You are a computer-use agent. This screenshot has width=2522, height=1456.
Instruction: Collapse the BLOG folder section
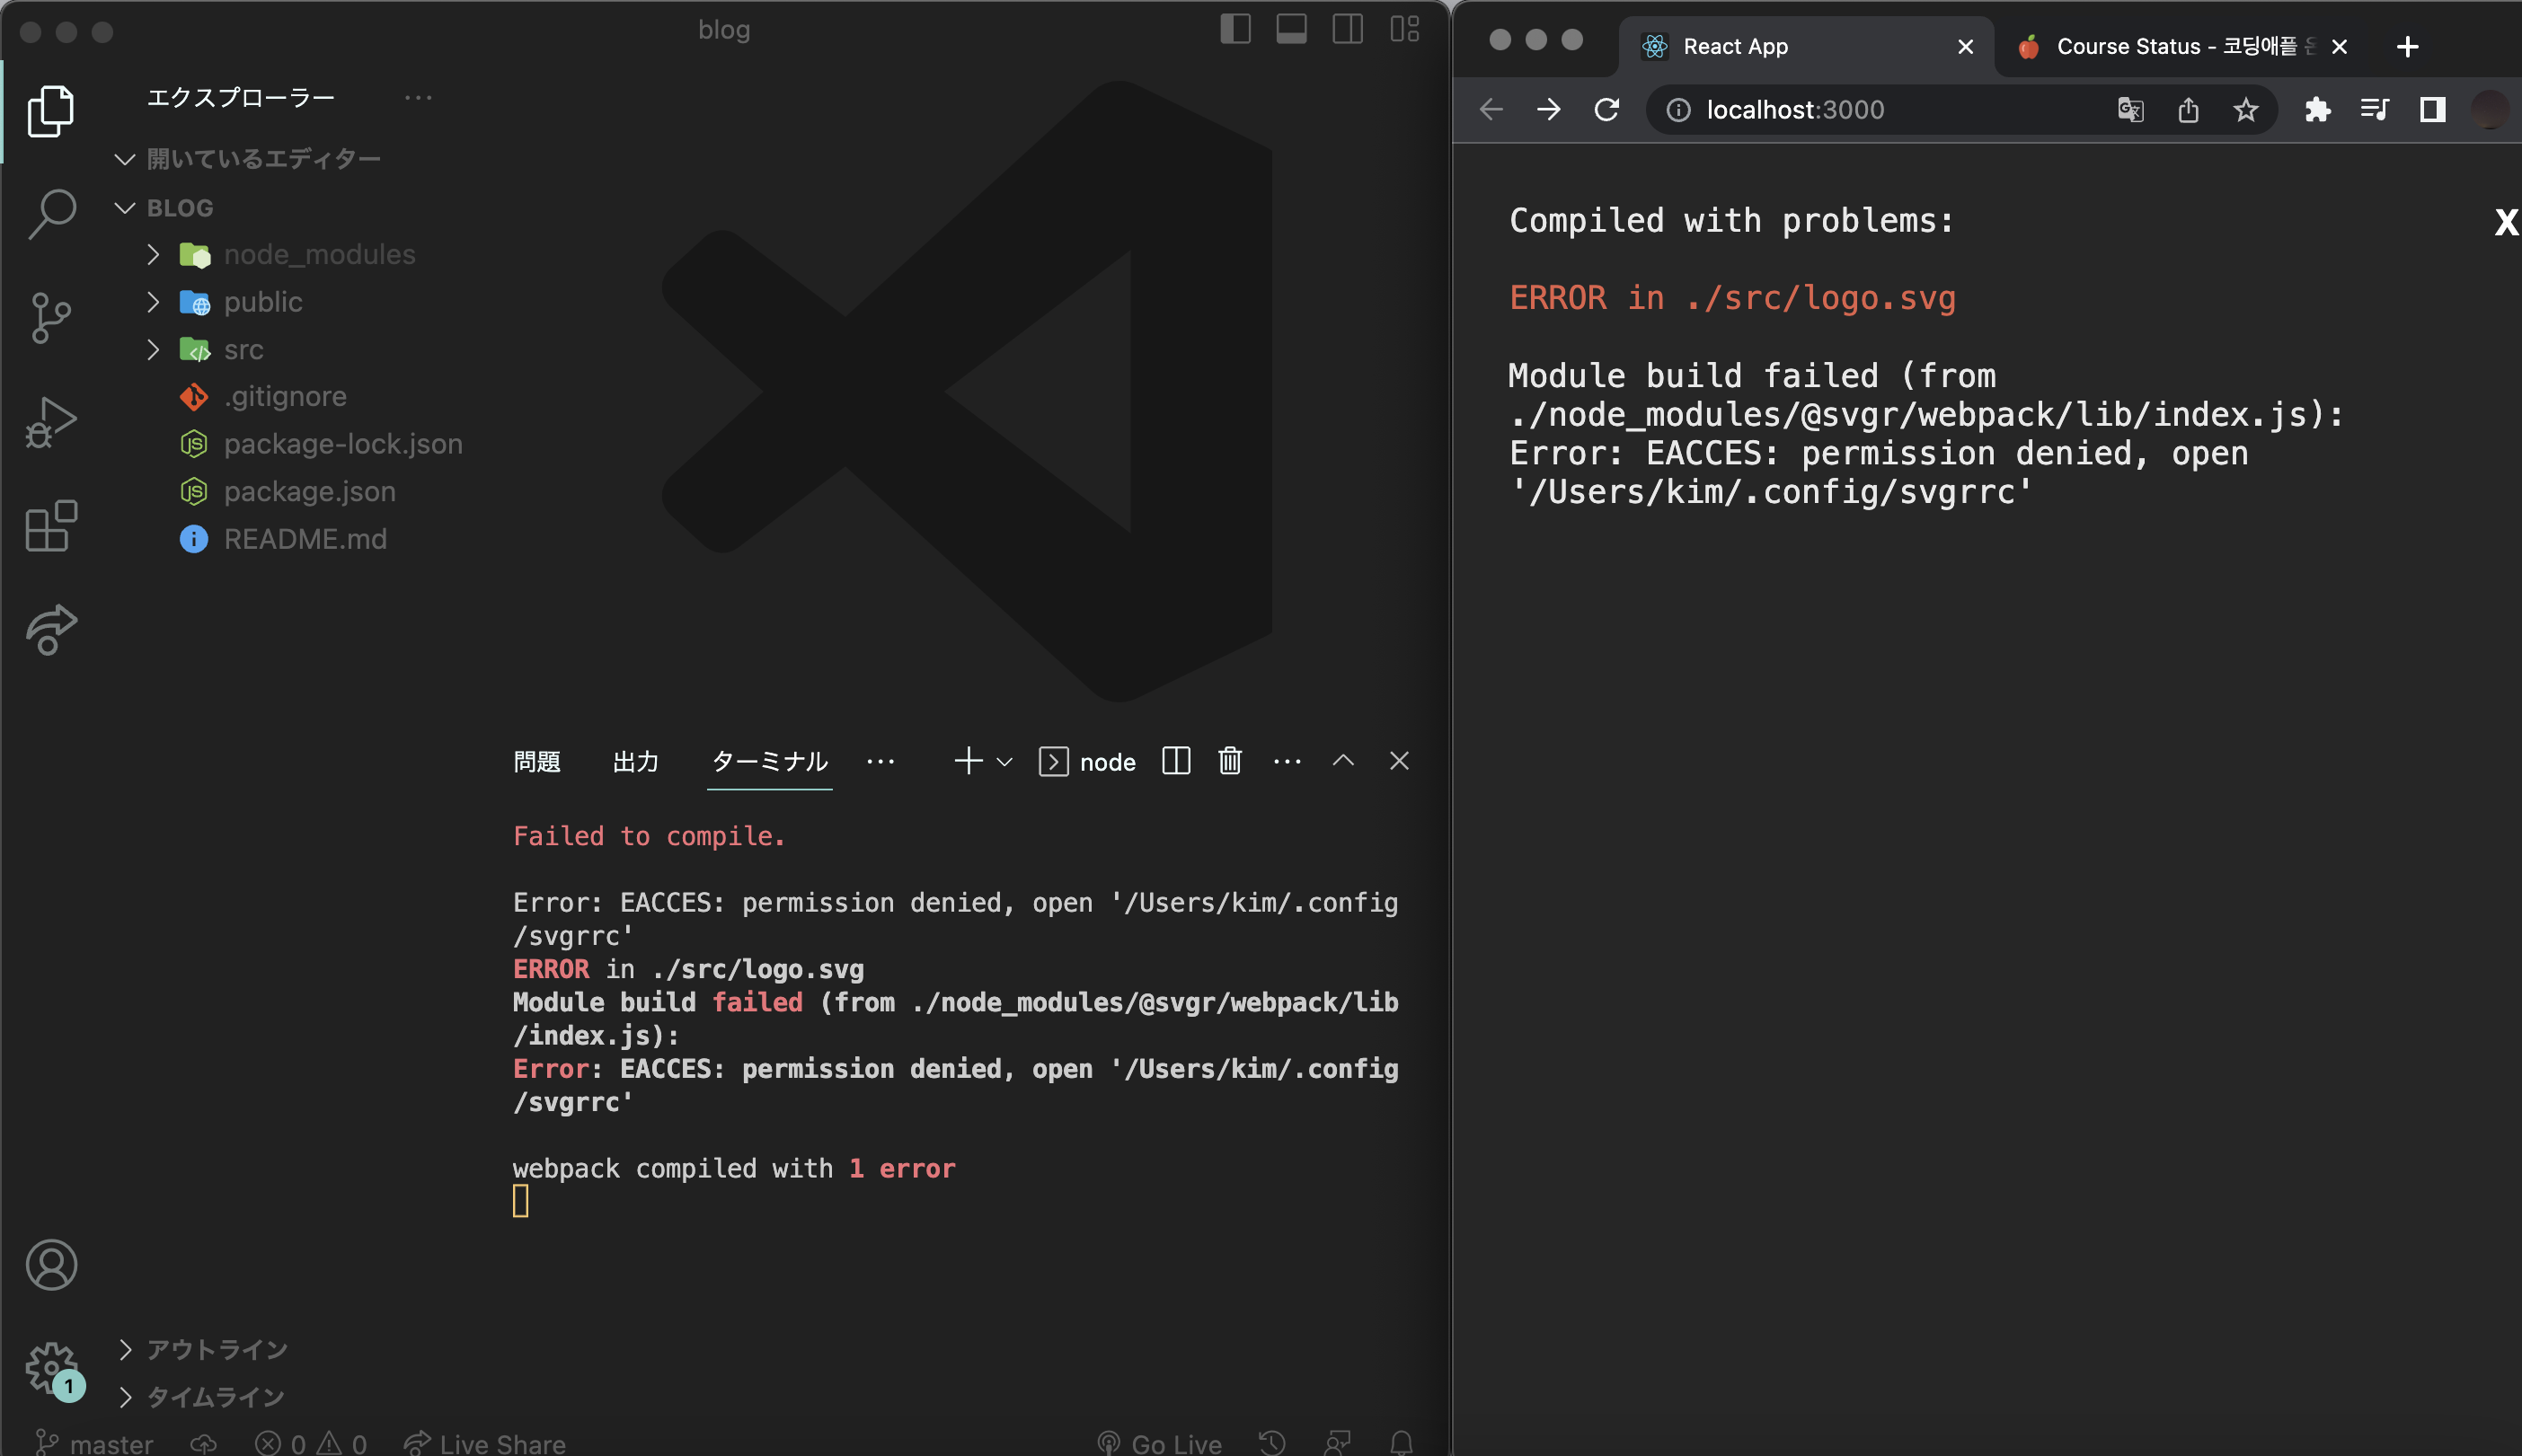coord(125,208)
